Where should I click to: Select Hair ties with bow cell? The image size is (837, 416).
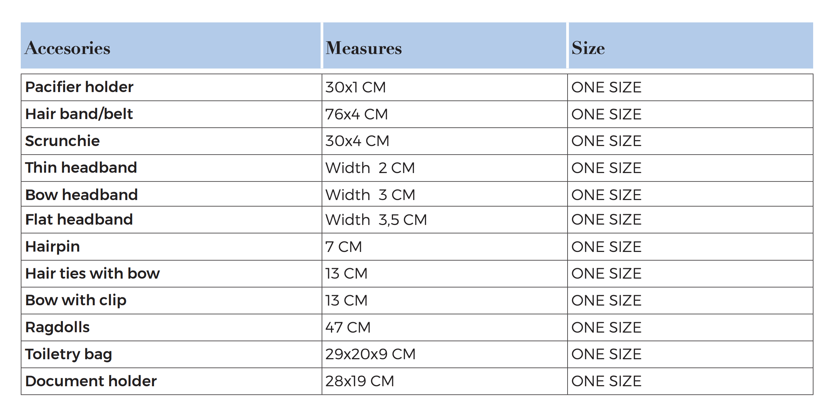coord(172,273)
